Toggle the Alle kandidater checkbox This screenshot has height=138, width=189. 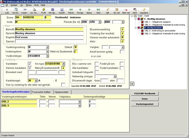coord(97,68)
